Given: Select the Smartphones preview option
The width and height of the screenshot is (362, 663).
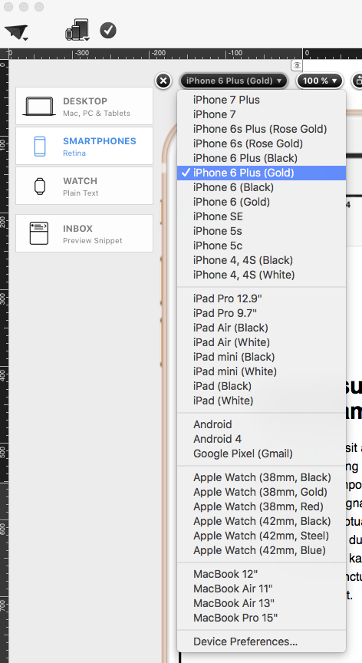Looking at the screenshot, I should click(84, 147).
